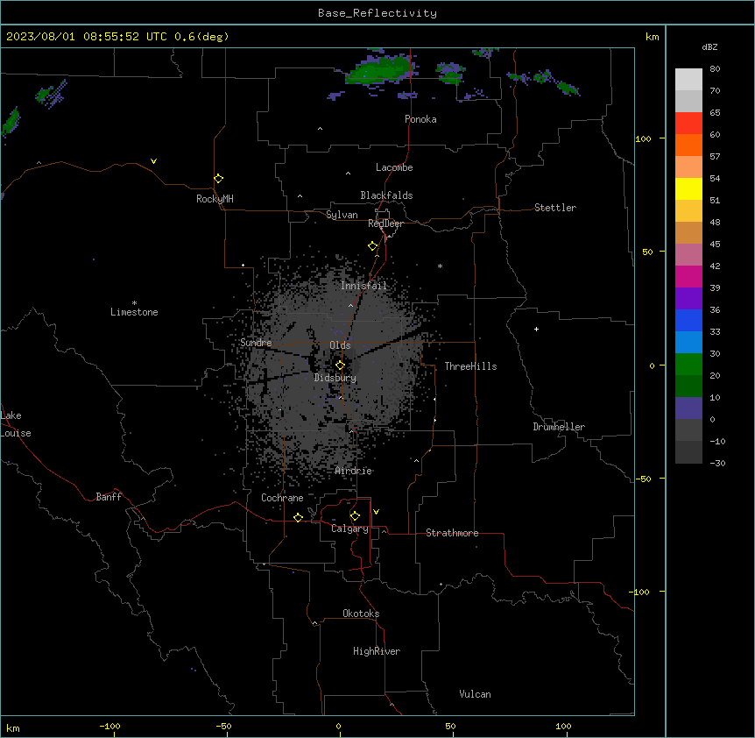This screenshot has height=738, width=755.
Task: Pick the red swatch in dBZ legend
Action: [x=688, y=124]
